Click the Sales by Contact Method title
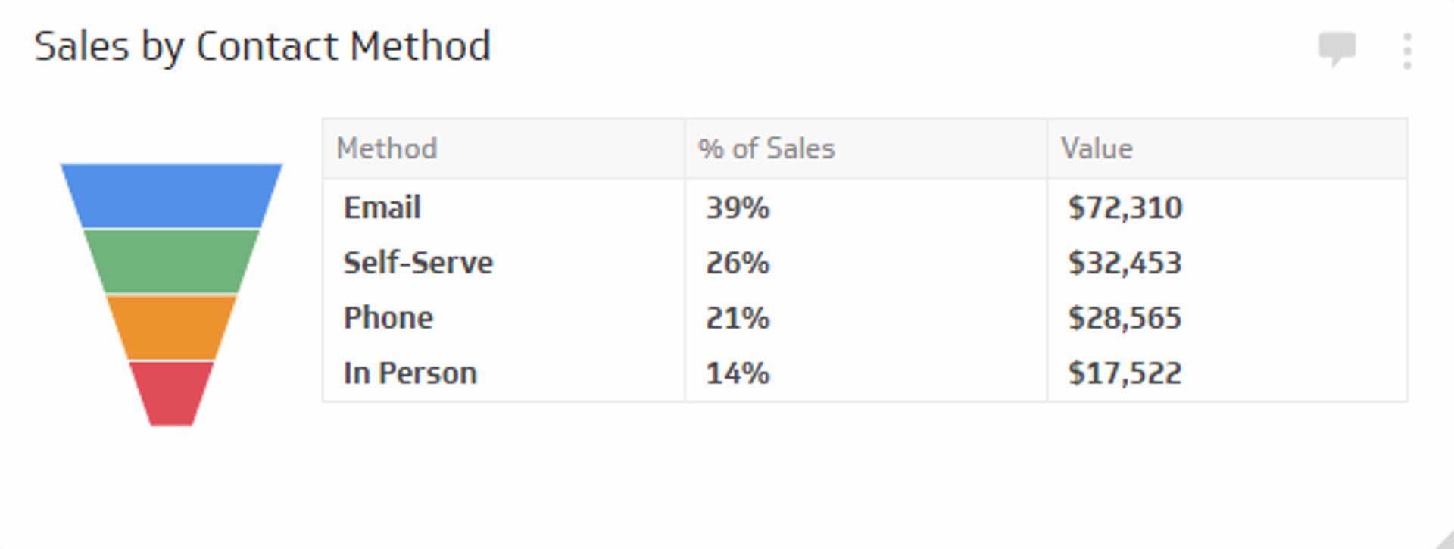Image resolution: width=1454 pixels, height=549 pixels. click(x=264, y=45)
